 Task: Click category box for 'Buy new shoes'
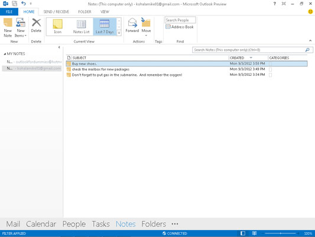point(271,64)
